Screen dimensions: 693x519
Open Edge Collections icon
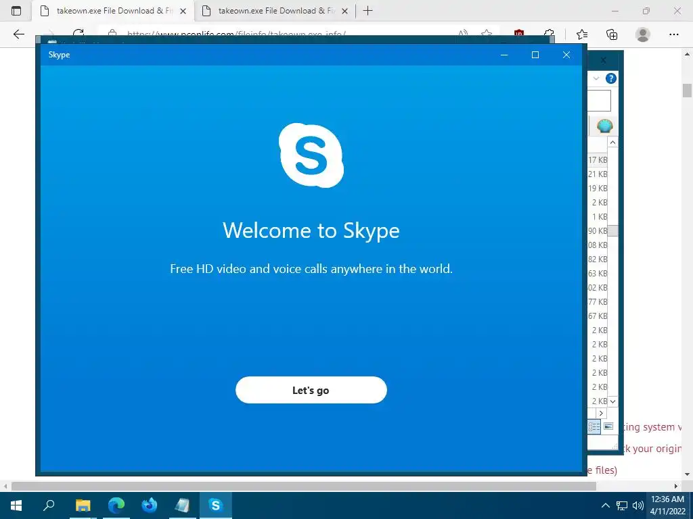(x=612, y=34)
